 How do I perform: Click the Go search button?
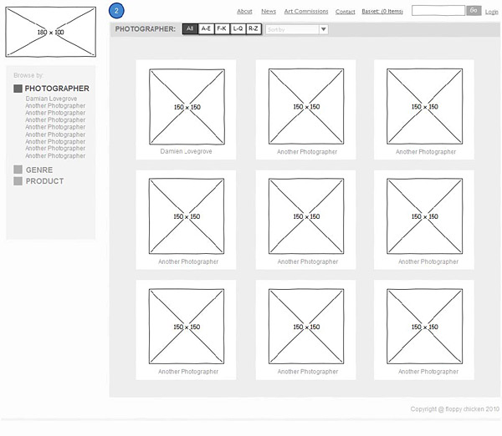pyautogui.click(x=474, y=11)
